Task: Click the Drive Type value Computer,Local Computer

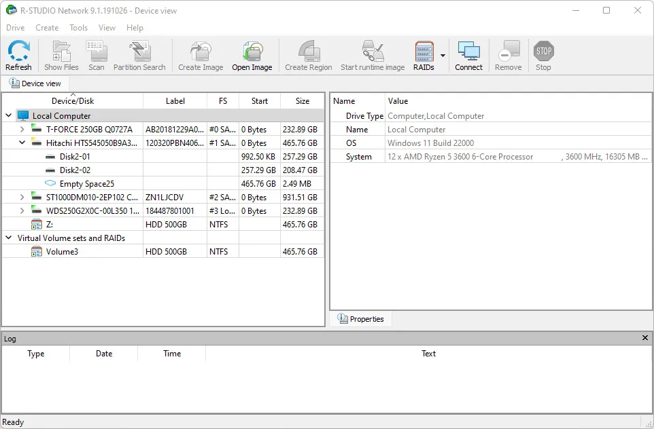Action: point(436,116)
